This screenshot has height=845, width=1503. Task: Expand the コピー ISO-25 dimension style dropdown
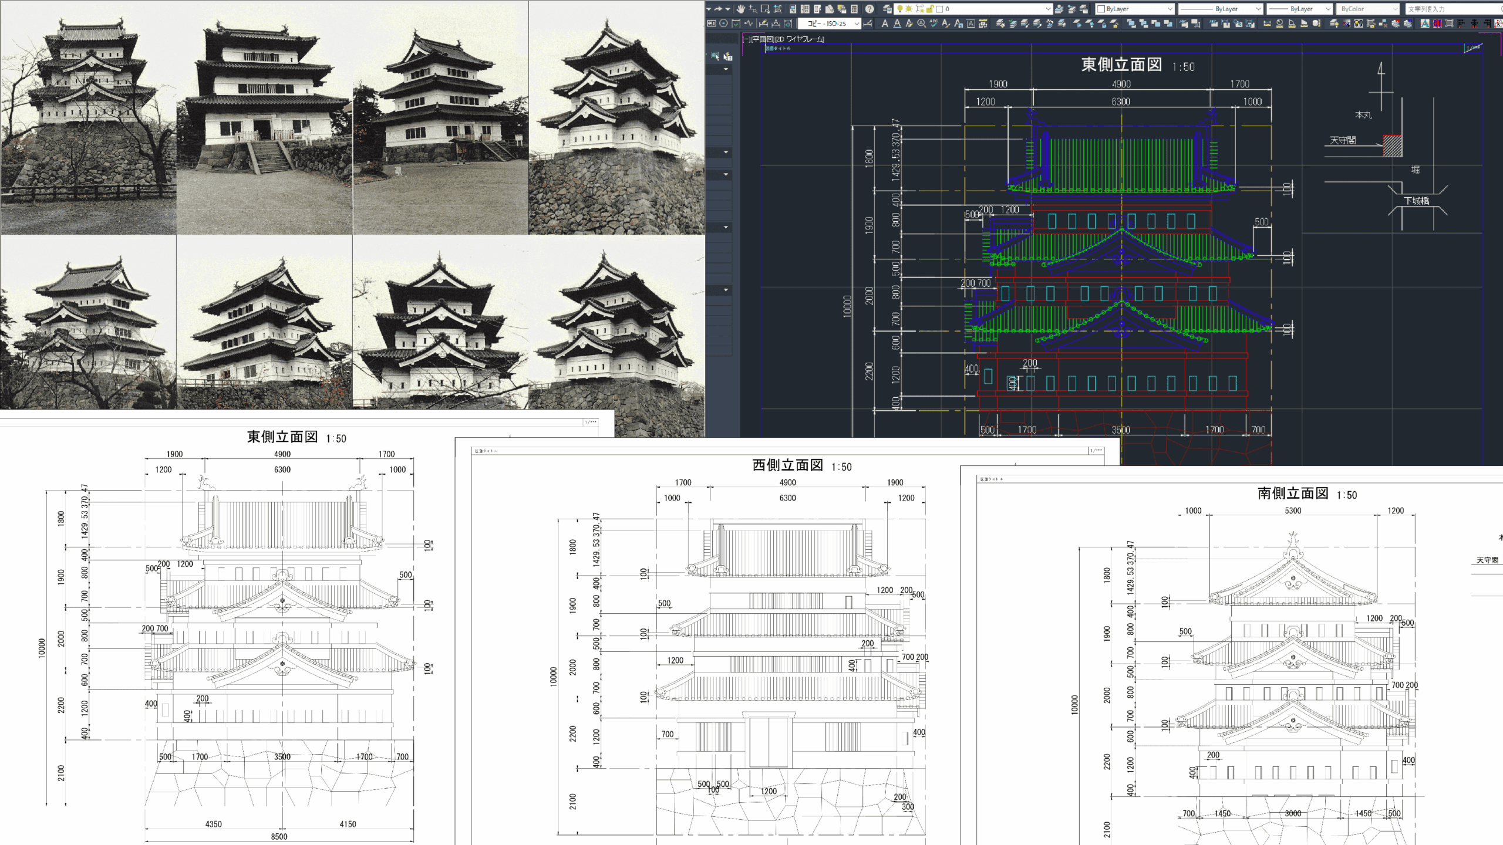(857, 23)
